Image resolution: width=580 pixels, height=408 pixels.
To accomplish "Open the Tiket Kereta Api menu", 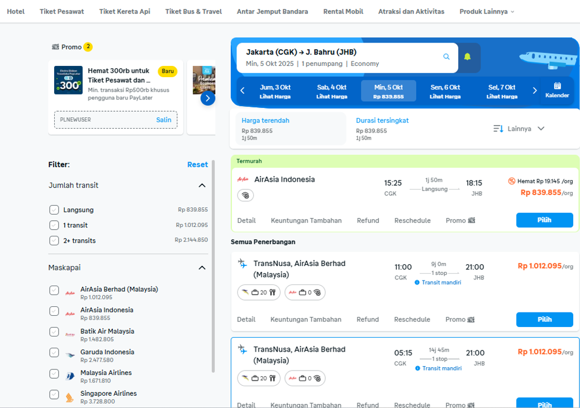I will [x=125, y=12].
